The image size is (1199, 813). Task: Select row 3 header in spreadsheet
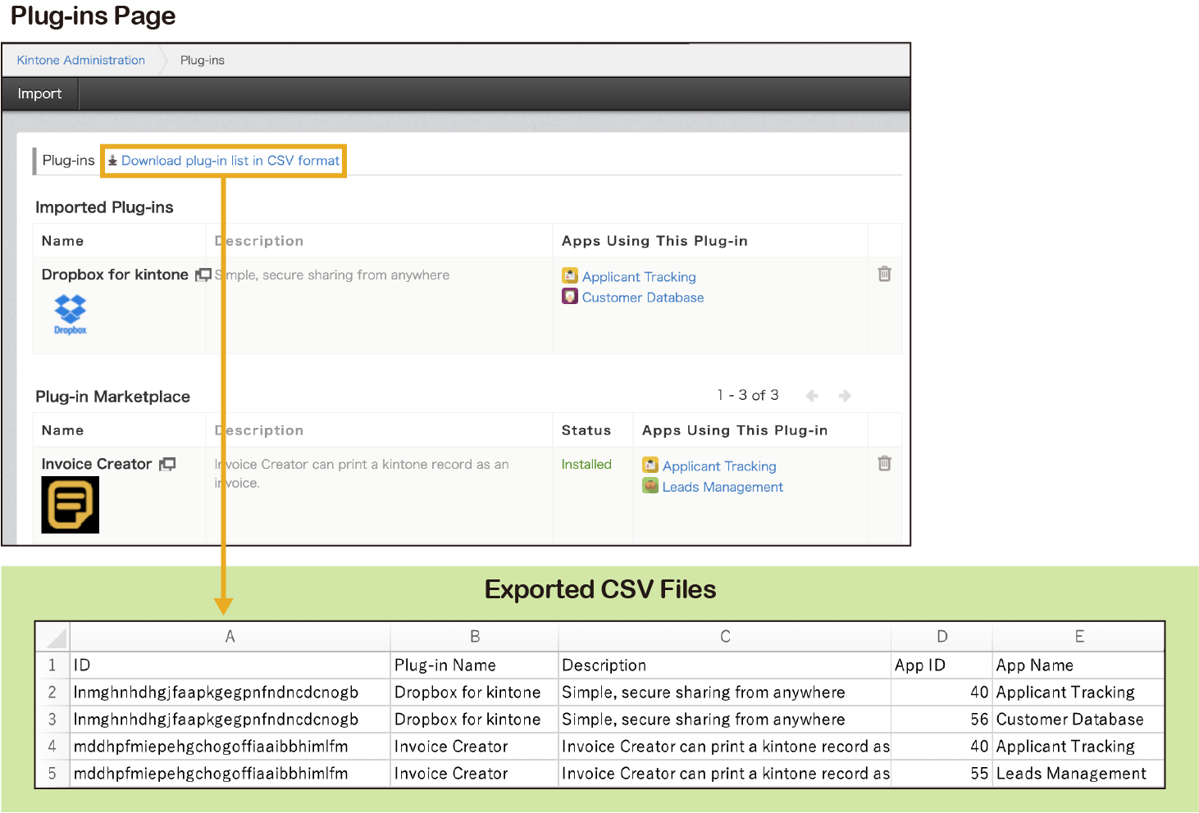coord(52,720)
